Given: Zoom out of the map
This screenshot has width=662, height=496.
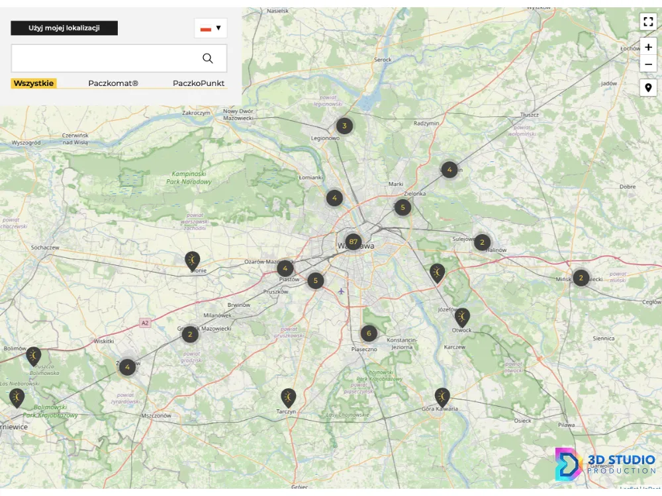Looking at the screenshot, I should pos(648,64).
